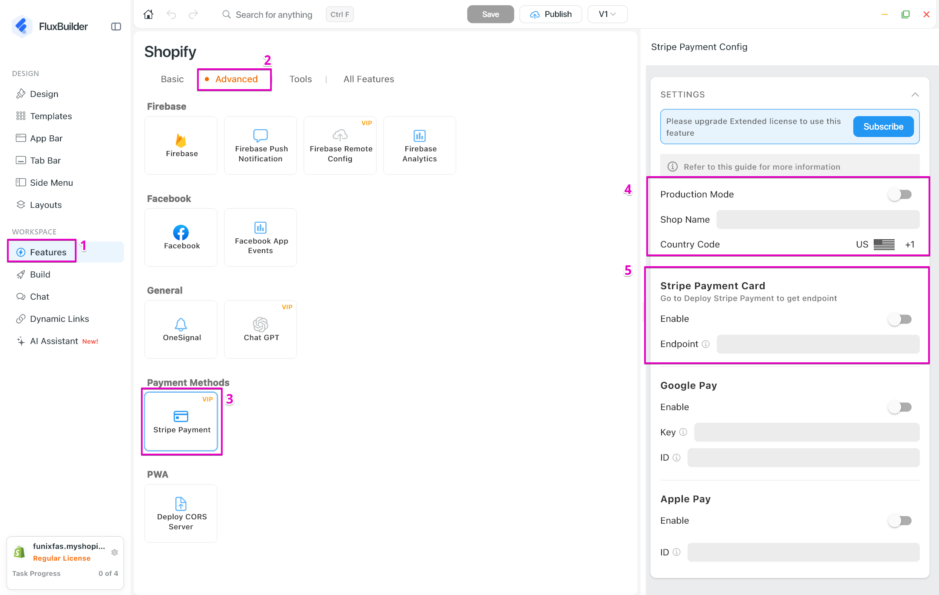
Task: Collapse the SETTINGS section chevron
Action: [915, 94]
